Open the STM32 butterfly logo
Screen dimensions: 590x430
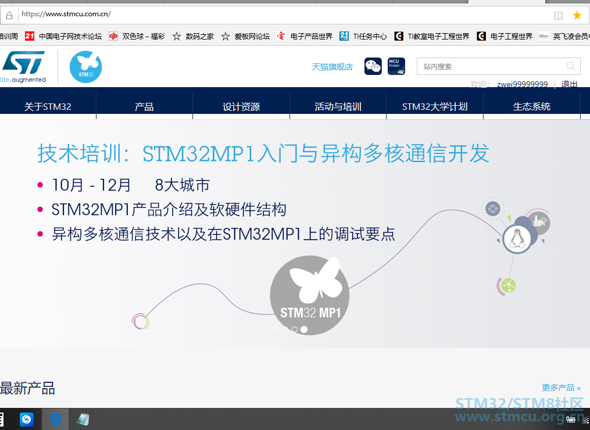pos(86,67)
